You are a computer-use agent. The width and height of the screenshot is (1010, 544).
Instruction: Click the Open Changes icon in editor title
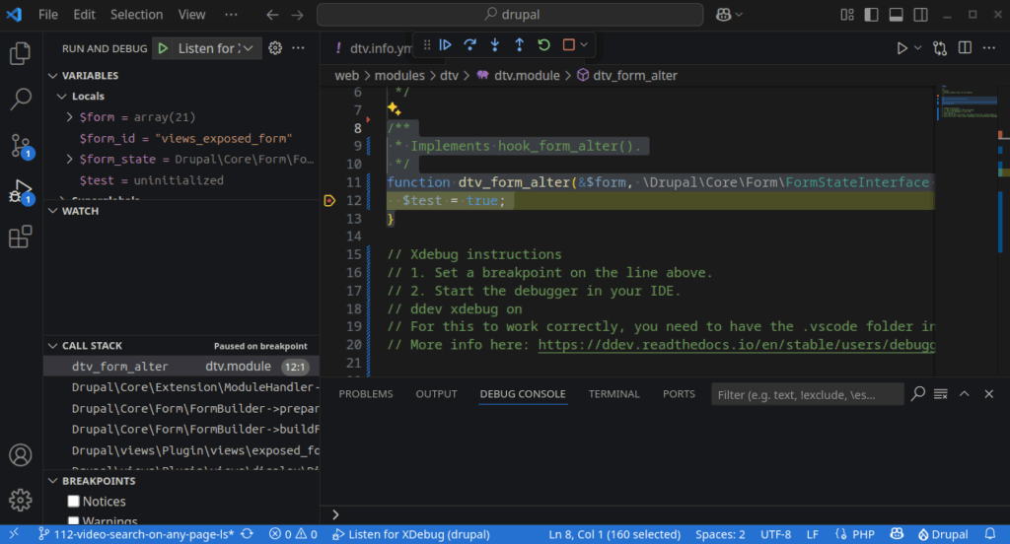click(x=940, y=48)
